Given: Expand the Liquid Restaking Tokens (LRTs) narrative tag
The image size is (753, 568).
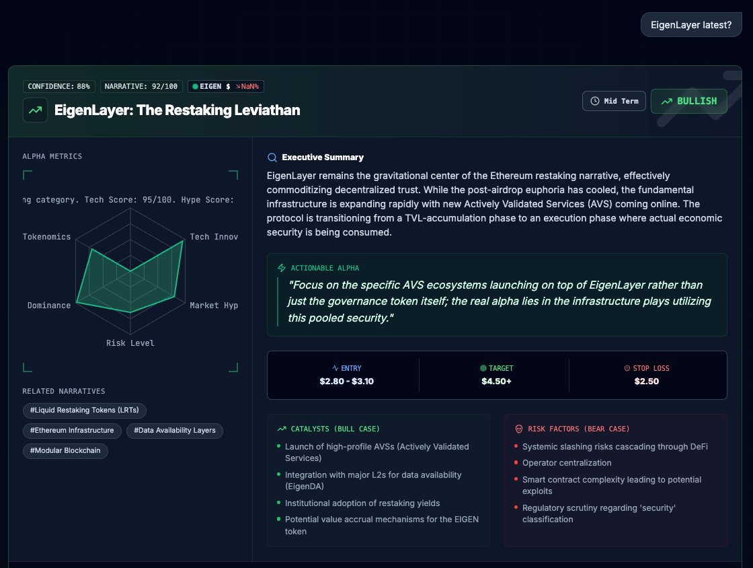Looking at the screenshot, I should point(84,411).
